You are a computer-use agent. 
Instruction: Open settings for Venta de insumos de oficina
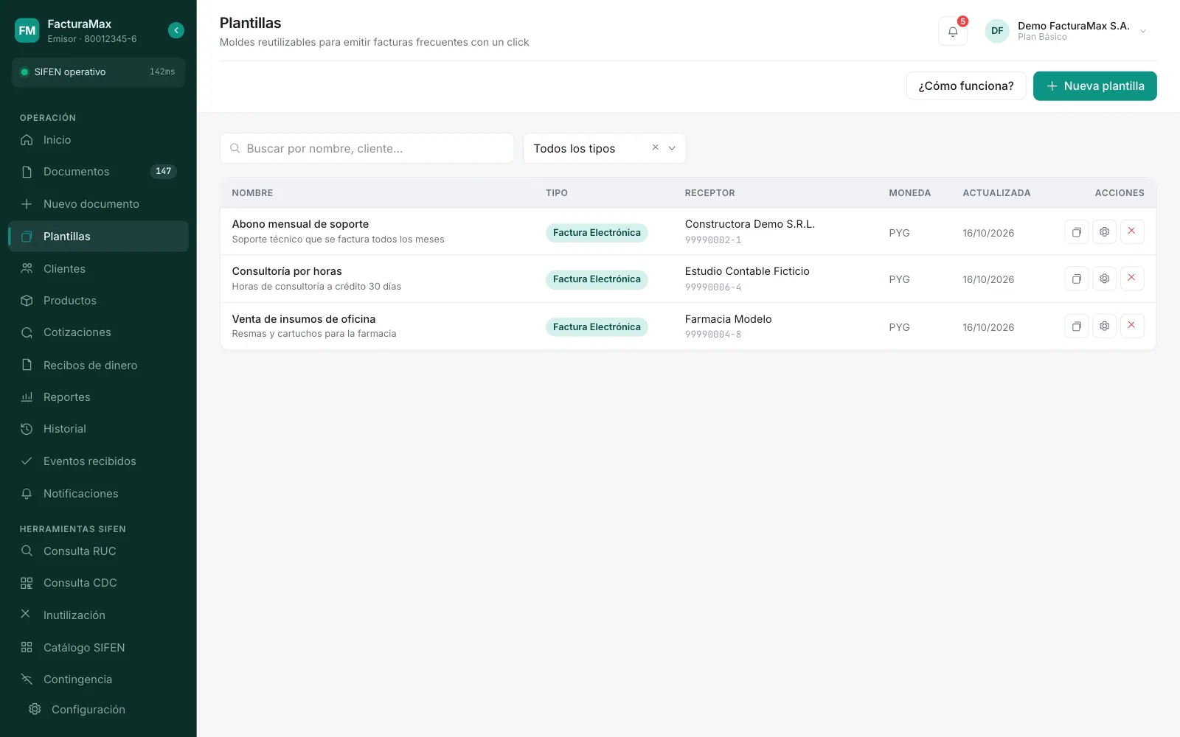(1104, 326)
